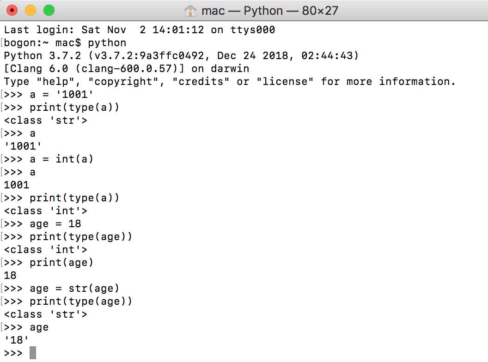The height and width of the screenshot is (362, 488).
Task: Click the blinking cursor block at prompt
Action: pos(33,353)
